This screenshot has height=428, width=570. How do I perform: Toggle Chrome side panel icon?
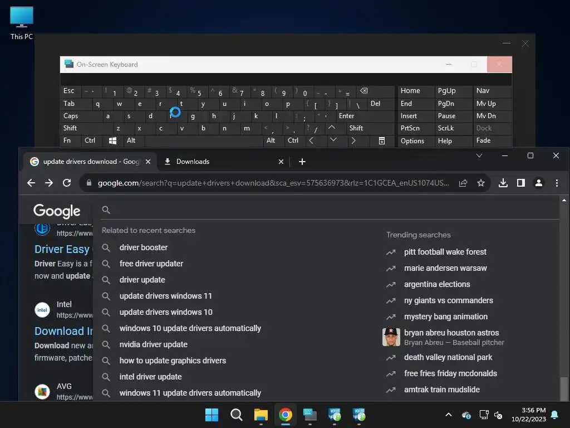click(x=521, y=183)
